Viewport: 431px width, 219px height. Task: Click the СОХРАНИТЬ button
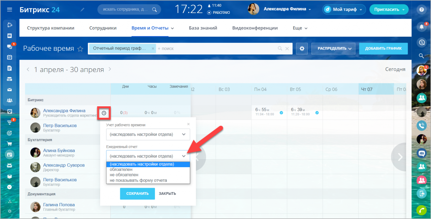coord(137,193)
